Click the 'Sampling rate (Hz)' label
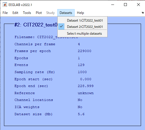The image size is (145, 130). (x=35, y=72)
